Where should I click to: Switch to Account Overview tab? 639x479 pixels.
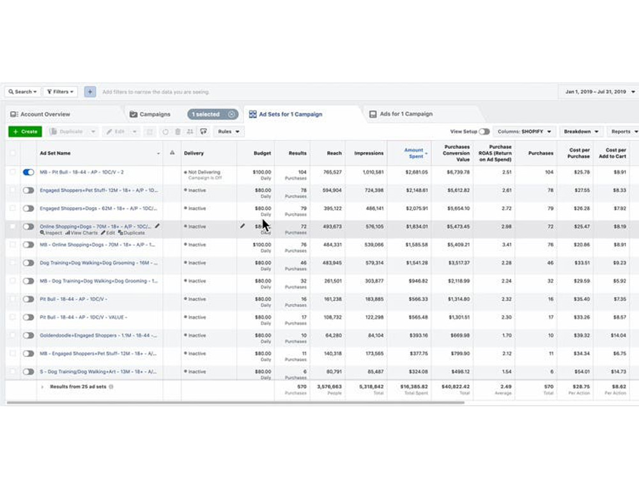[x=40, y=114]
